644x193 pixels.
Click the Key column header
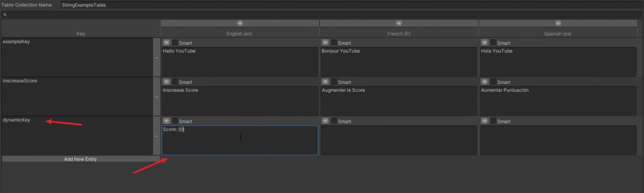coord(80,34)
